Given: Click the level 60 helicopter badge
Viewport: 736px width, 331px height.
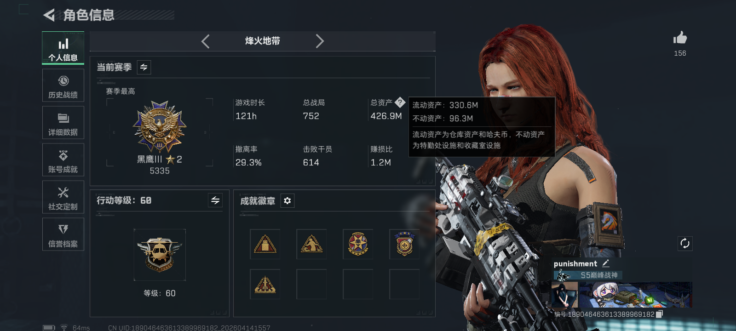Looking at the screenshot, I should tap(160, 255).
